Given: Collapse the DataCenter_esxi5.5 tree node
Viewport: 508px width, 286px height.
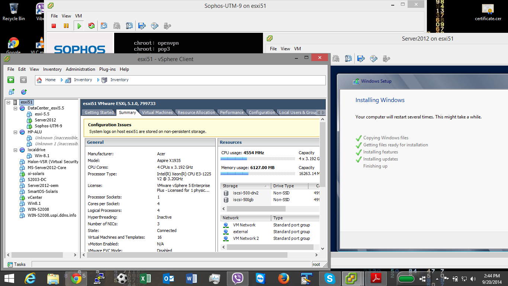Looking at the screenshot, I should pos(16,108).
